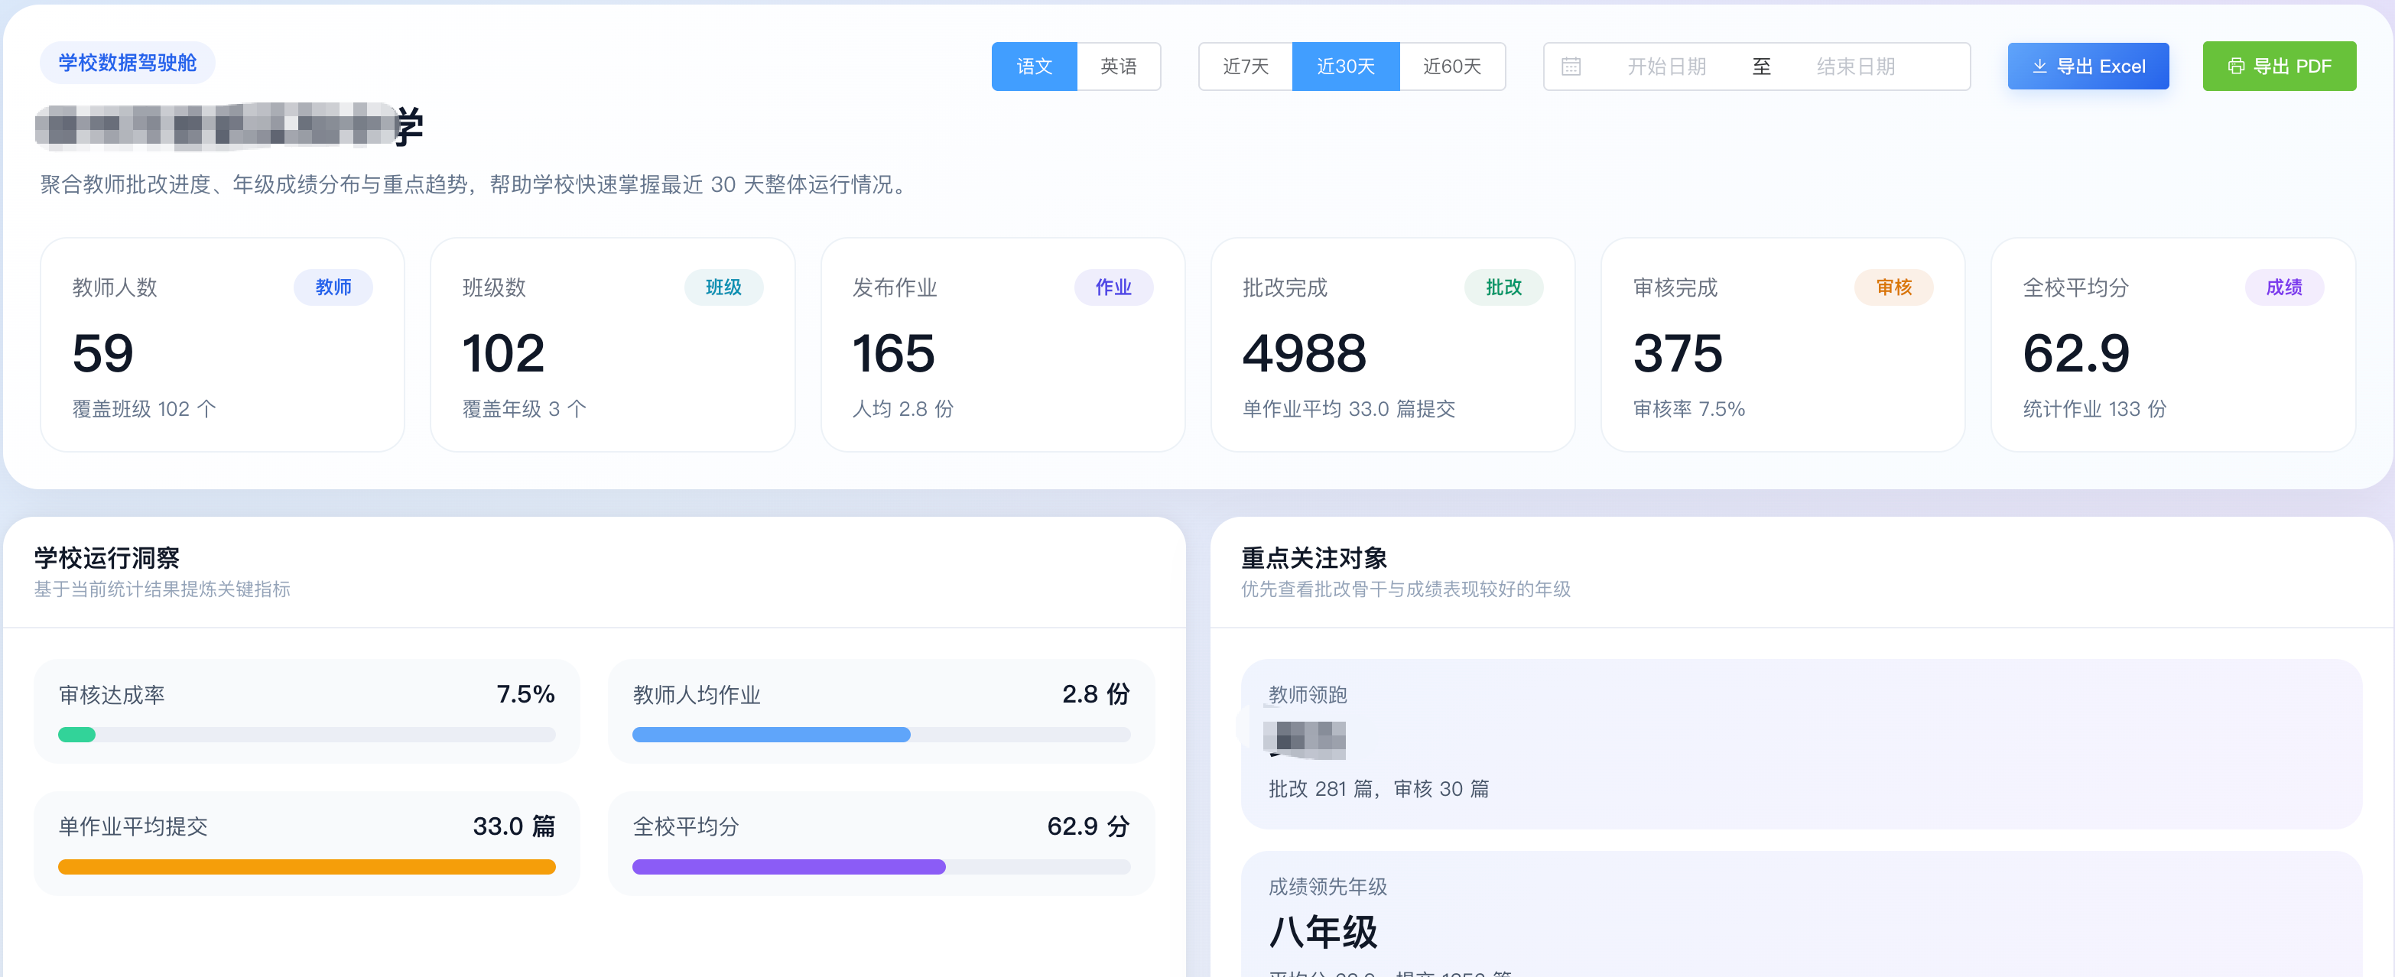Click the 重点关注对象 panel heading
Viewport: 2395px width, 977px height.
tap(1314, 558)
